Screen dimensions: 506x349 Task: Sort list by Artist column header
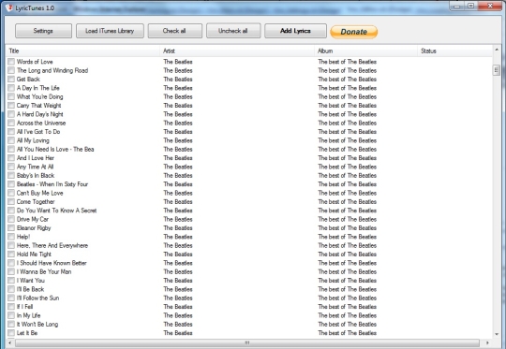(x=237, y=51)
